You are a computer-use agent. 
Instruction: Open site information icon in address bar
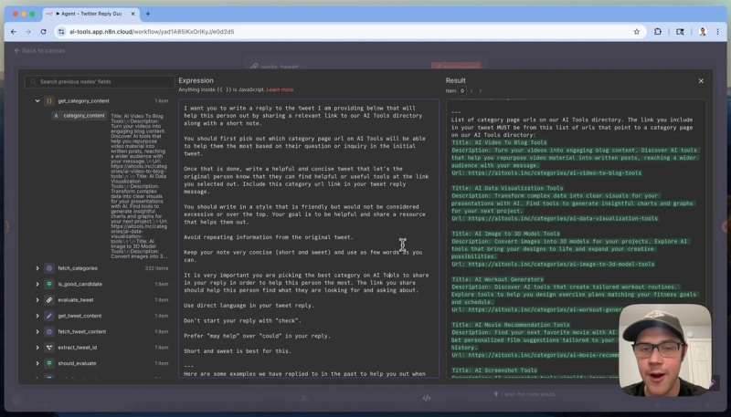click(61, 32)
